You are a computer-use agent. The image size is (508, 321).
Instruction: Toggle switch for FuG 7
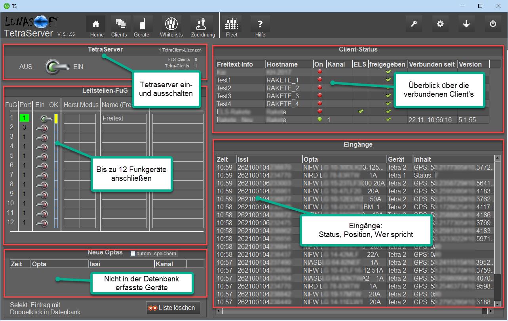click(41, 175)
